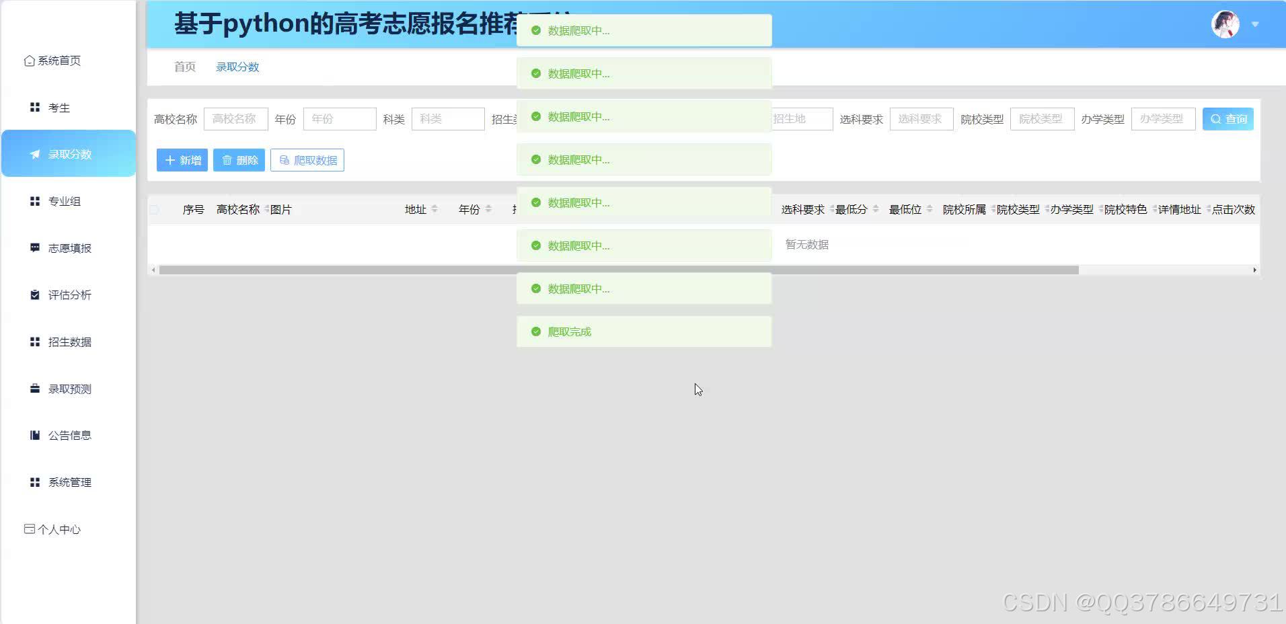Click the 删除 button
This screenshot has height=624, width=1286.
(239, 160)
